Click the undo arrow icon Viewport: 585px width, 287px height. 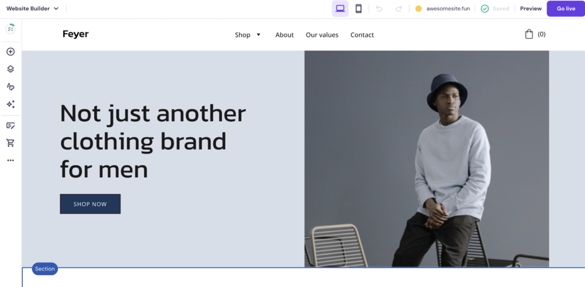click(379, 9)
